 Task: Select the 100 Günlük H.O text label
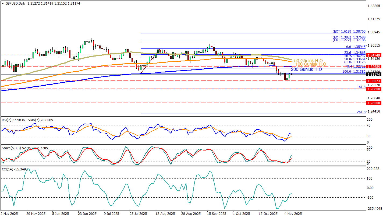point(311,64)
